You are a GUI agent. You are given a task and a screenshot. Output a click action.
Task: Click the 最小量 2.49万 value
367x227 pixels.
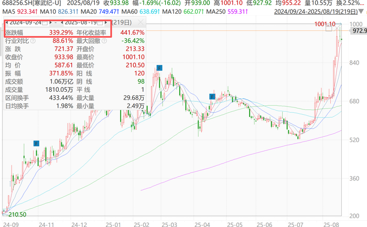[135, 106]
